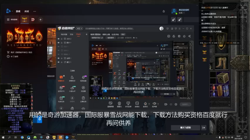Screen dimensions: 250x140
Task: Click the All Games grid button
Action: tap(12, 20)
